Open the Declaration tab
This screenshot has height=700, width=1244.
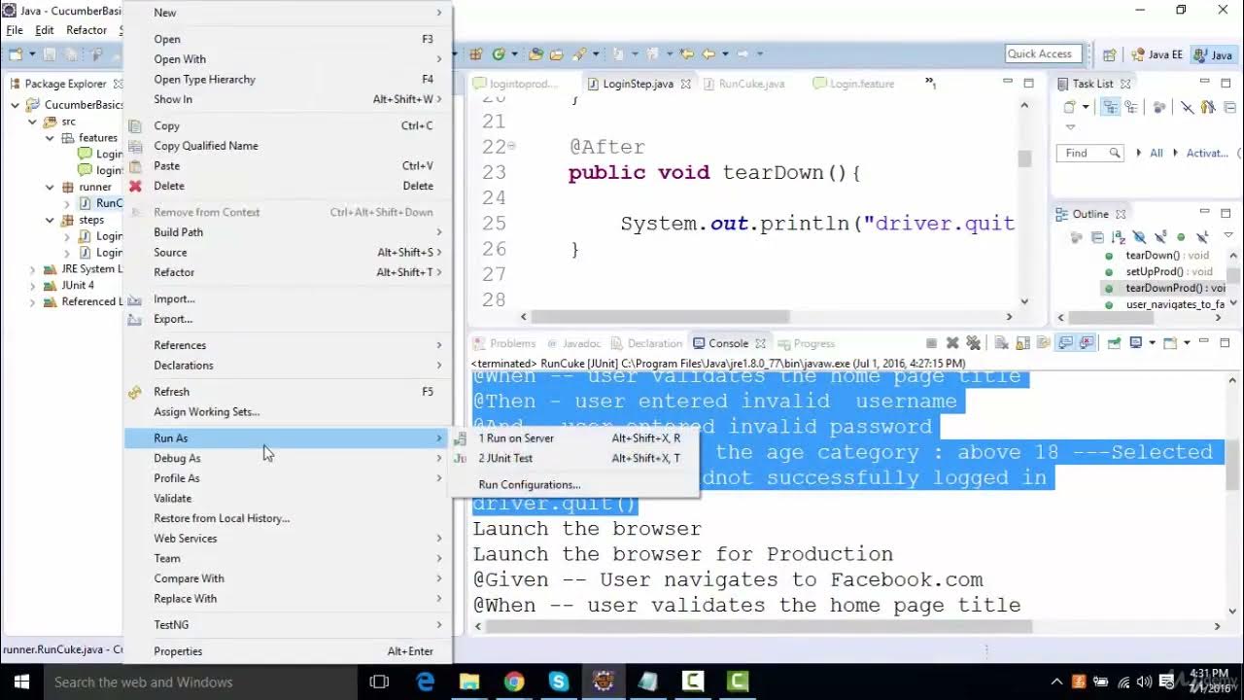coord(654,343)
